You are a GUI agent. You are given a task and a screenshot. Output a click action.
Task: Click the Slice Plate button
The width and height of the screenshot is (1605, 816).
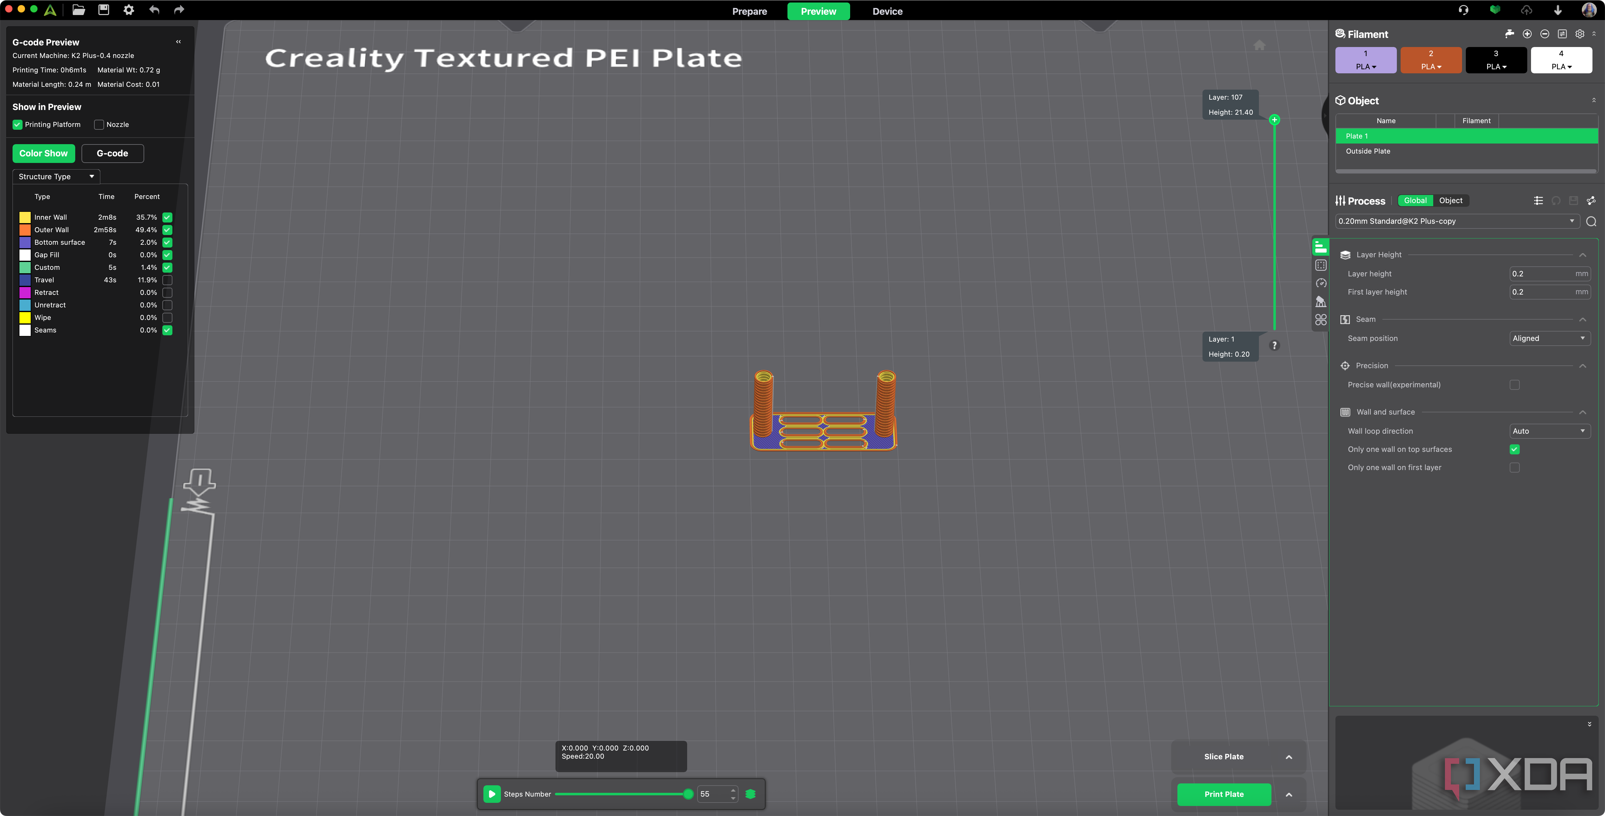click(1223, 757)
